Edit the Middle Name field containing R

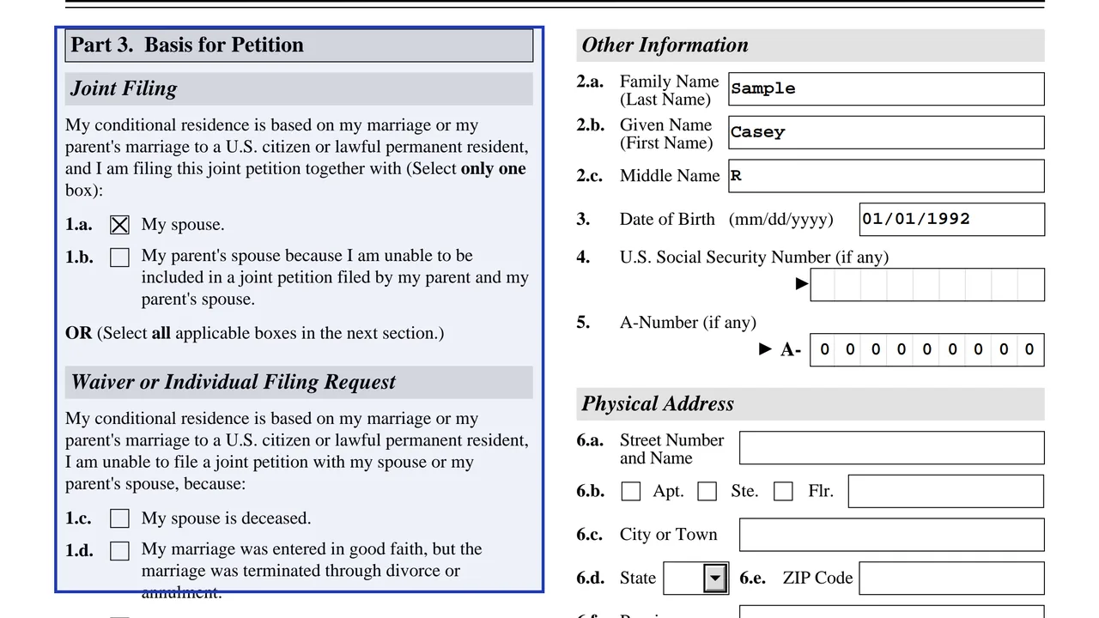pyautogui.click(x=886, y=176)
